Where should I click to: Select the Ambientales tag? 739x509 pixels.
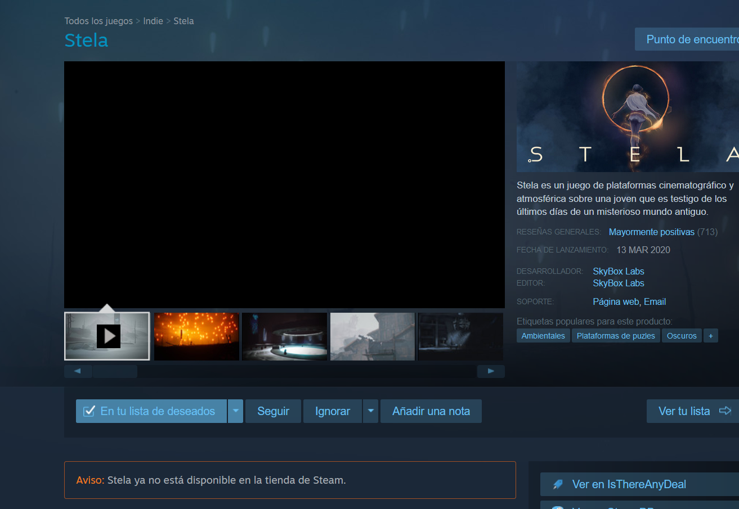pyautogui.click(x=543, y=336)
